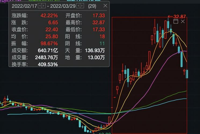Click the 均价 value 25.80
Screen dimensions: 200x134
pos(52,36)
